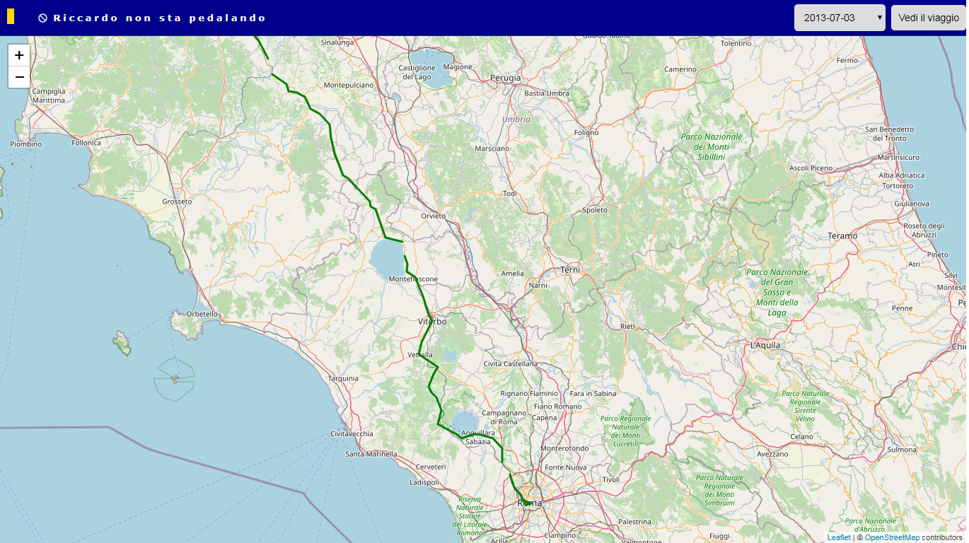Image resolution: width=969 pixels, height=543 pixels.
Task: Zoom in the map with plus button
Action: [x=19, y=55]
